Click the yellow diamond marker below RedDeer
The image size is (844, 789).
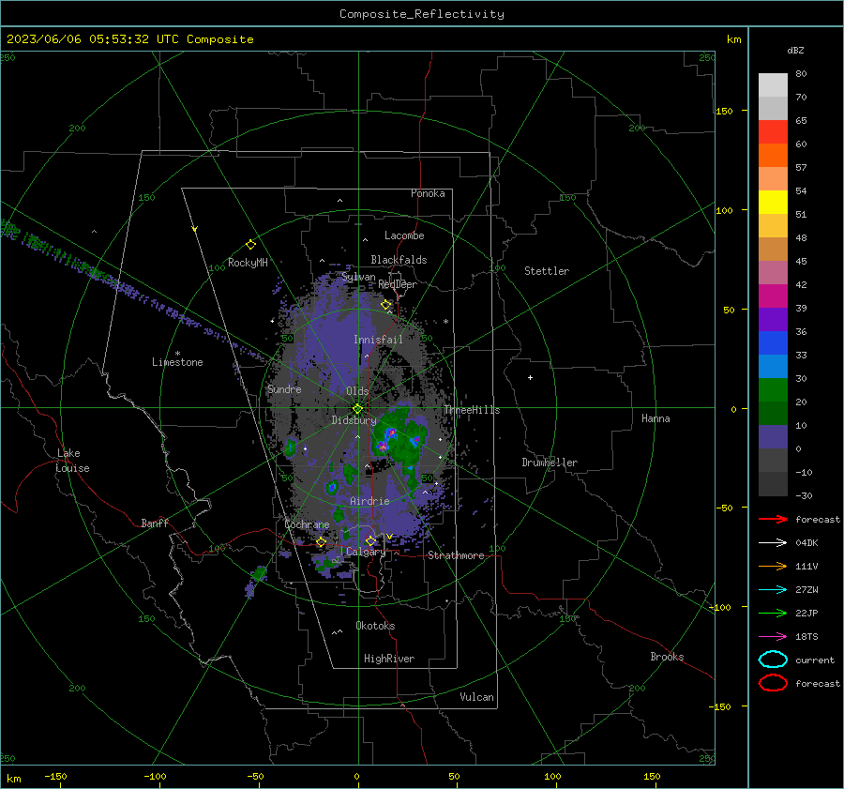pos(385,305)
